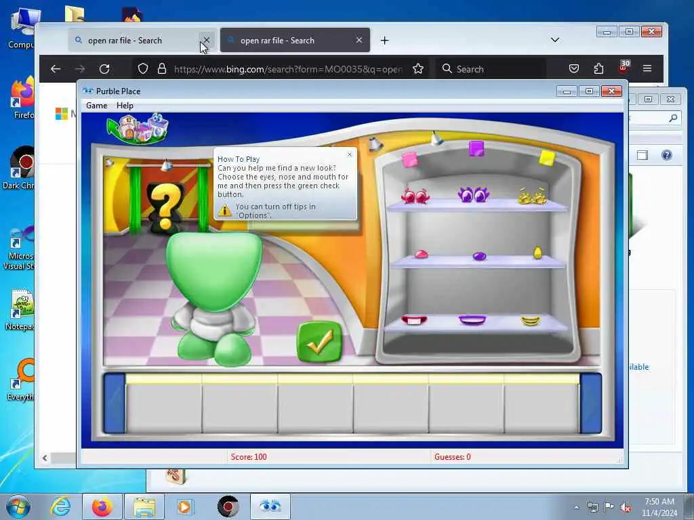The height and width of the screenshot is (520, 694).
Task: Click the red extension icon with badge 30
Action: (x=624, y=67)
